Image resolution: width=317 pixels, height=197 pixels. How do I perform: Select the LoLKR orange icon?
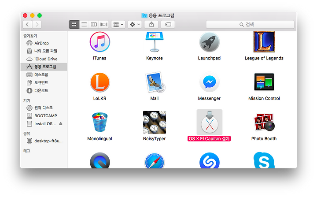click(x=100, y=82)
